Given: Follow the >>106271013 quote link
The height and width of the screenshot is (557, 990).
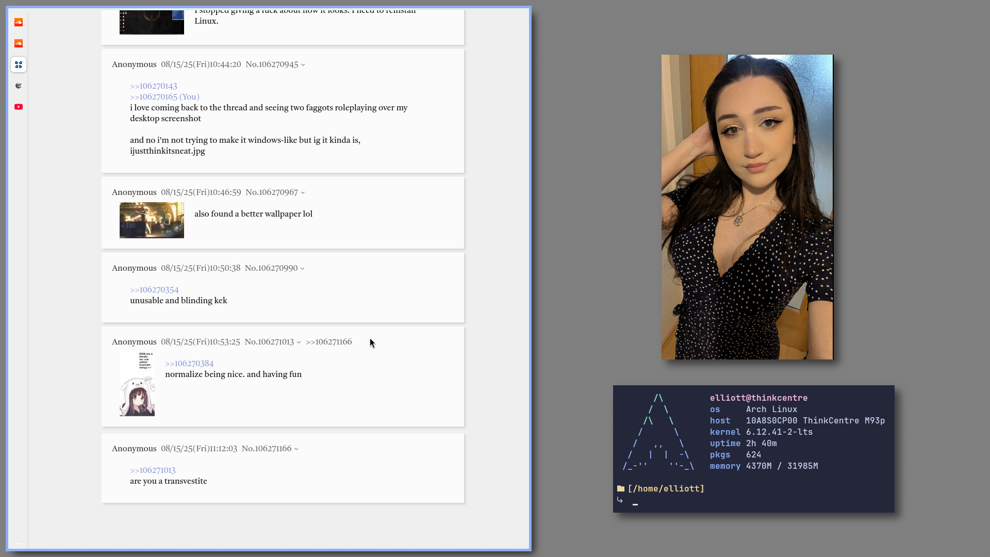Looking at the screenshot, I should (x=153, y=470).
